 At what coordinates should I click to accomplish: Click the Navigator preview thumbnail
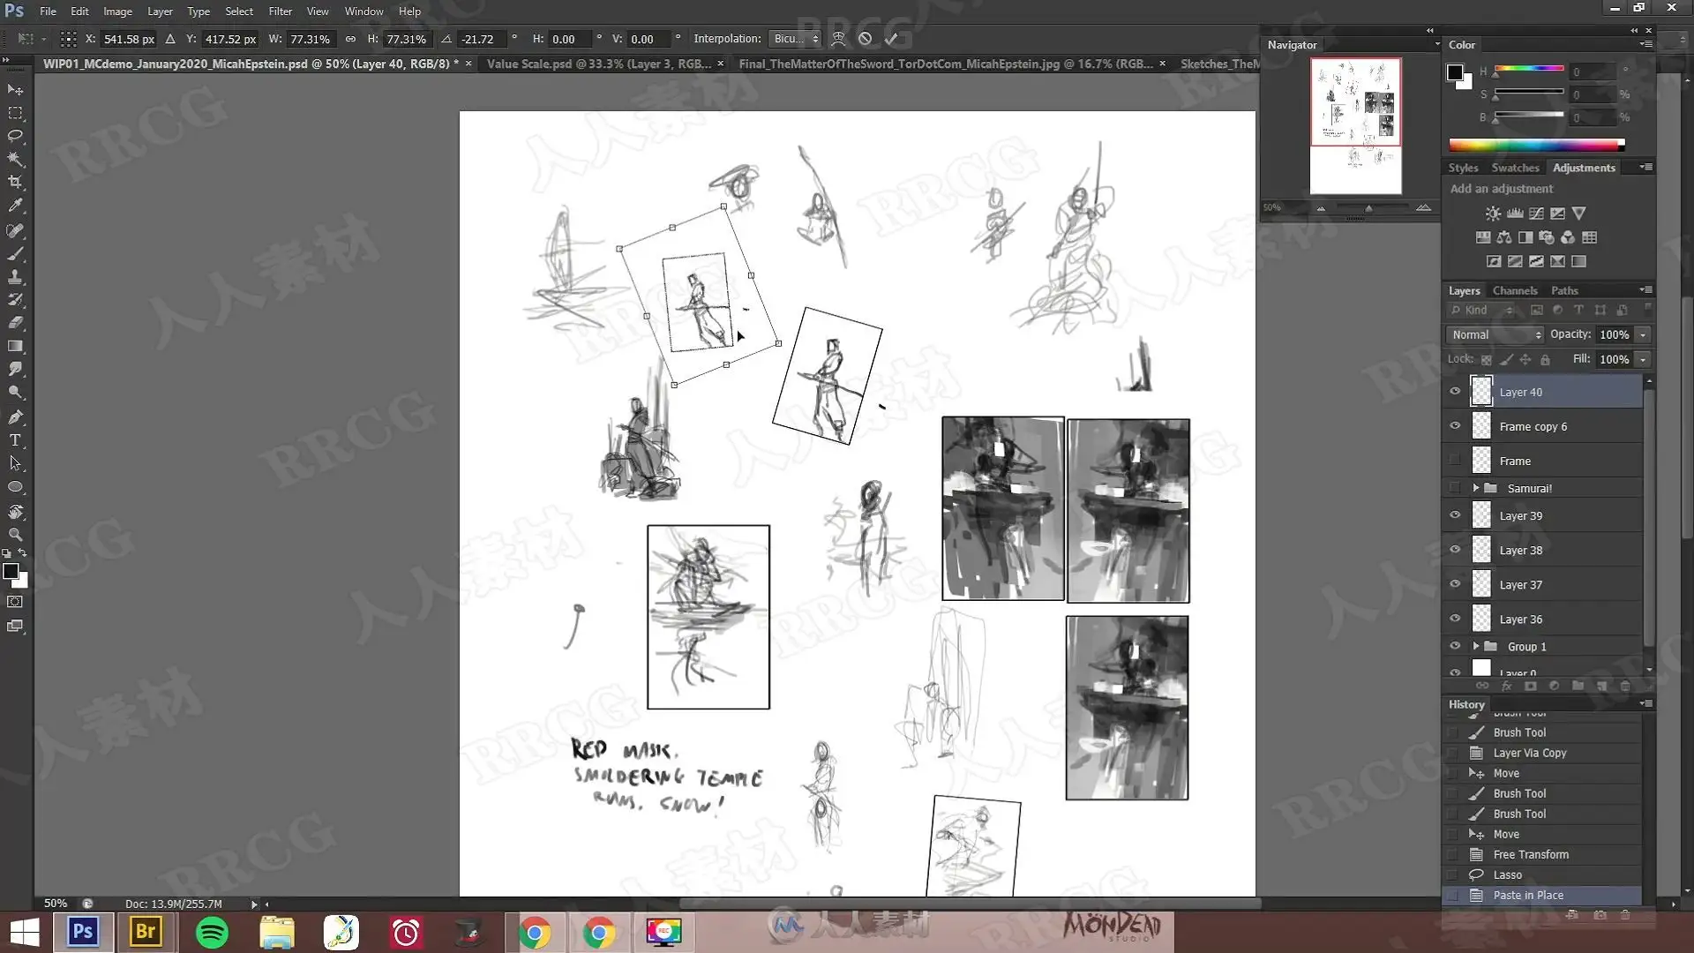(1355, 125)
